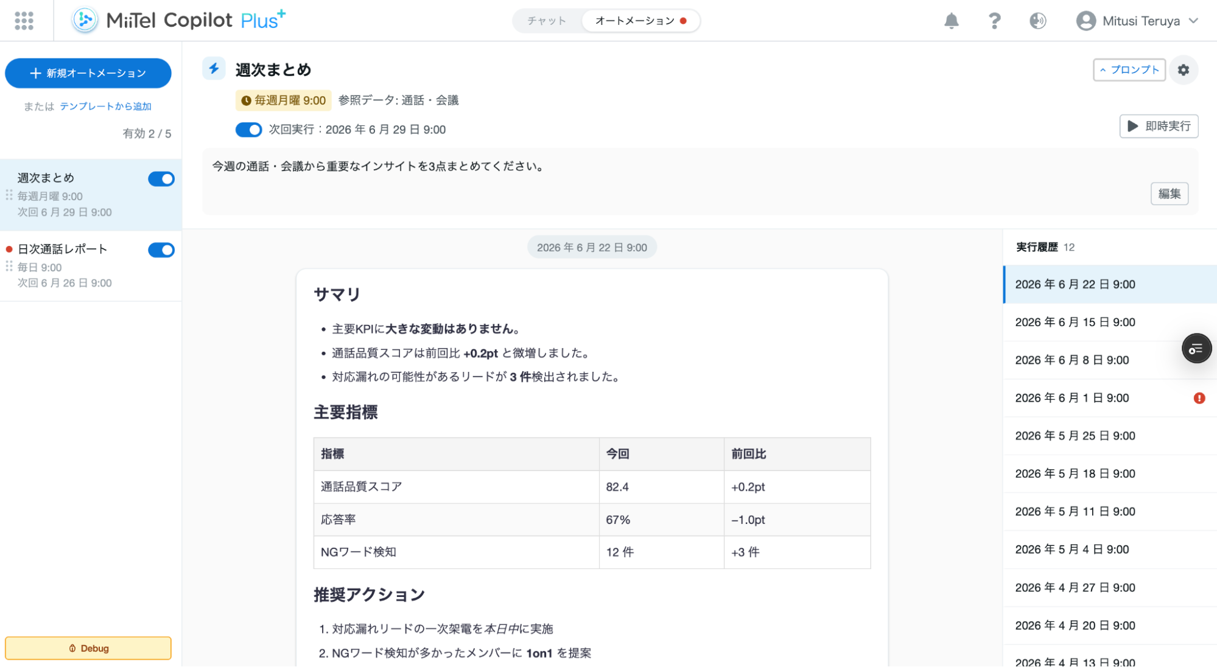Viewport: 1217px width, 667px height.
Task: Open run history 2026 年 5 月 25 日 9:00
Action: (x=1110, y=436)
